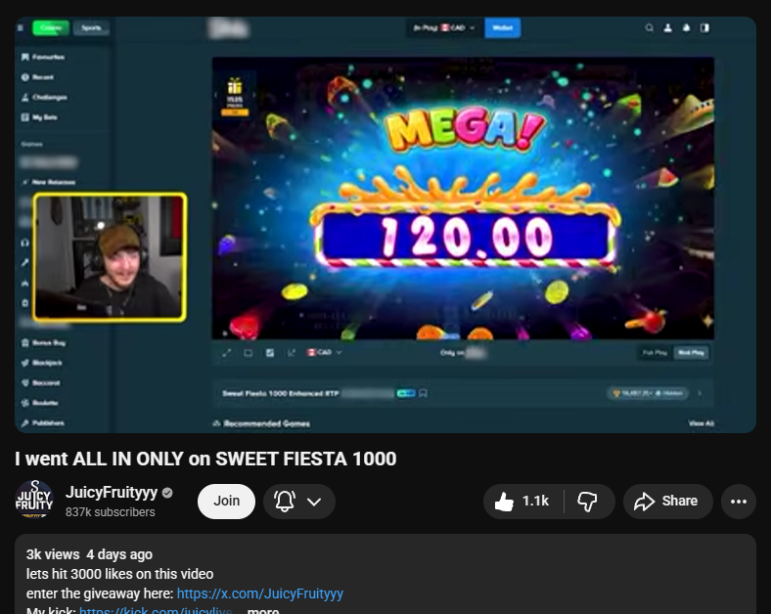Expand description with ...more
This screenshot has width=771, height=614.
pyautogui.click(x=262, y=611)
